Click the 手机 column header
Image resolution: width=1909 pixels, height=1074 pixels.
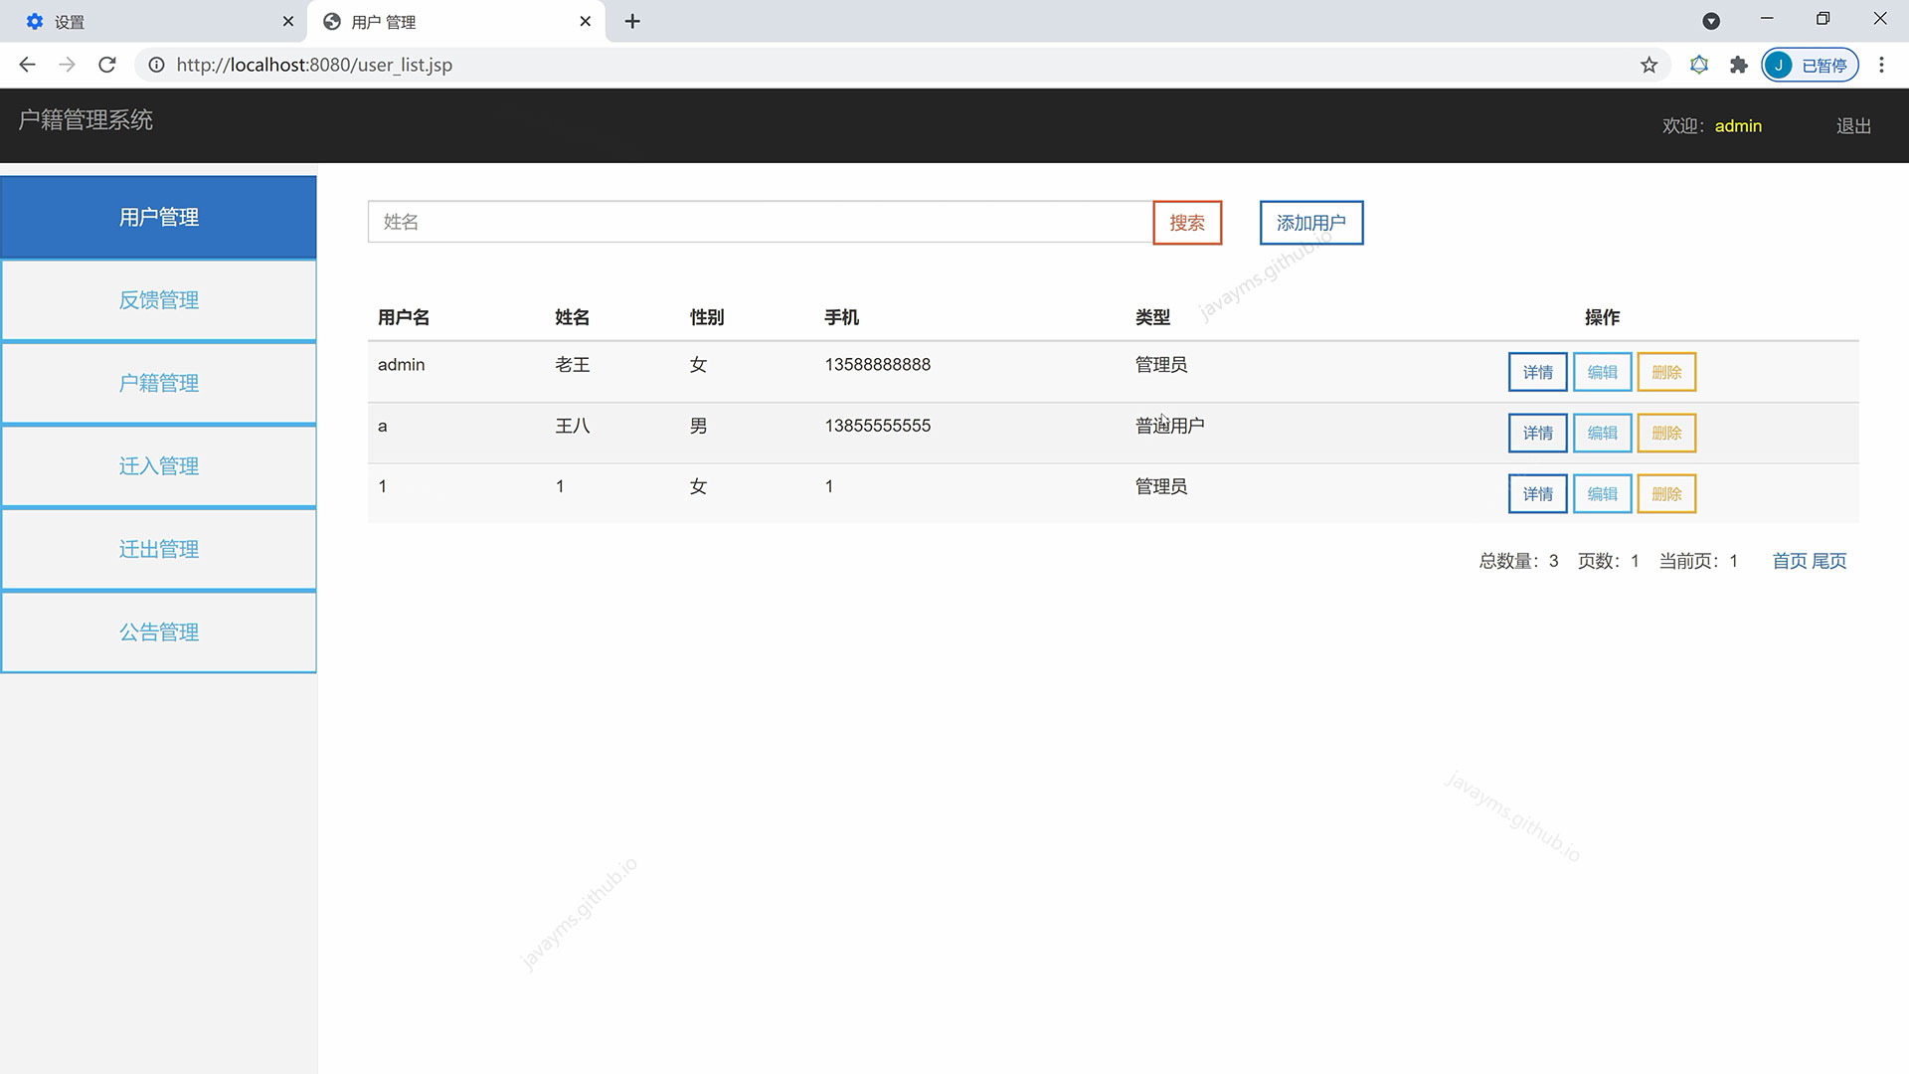tap(841, 317)
